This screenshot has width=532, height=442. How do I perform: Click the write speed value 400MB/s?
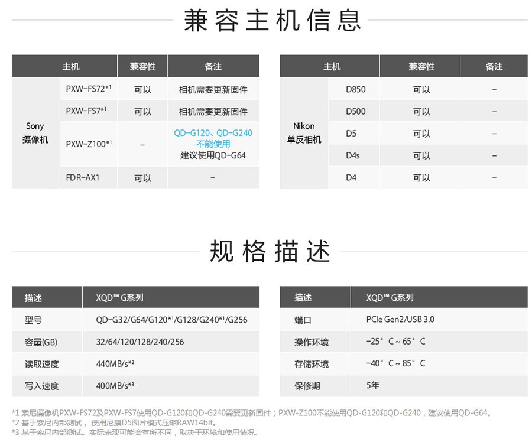click(115, 386)
